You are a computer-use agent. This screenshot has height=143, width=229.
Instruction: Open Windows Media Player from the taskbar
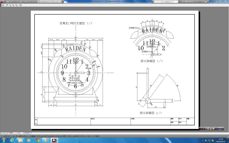[29, 140]
